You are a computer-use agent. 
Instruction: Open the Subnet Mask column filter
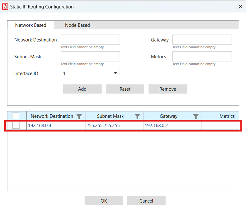coord(137,116)
